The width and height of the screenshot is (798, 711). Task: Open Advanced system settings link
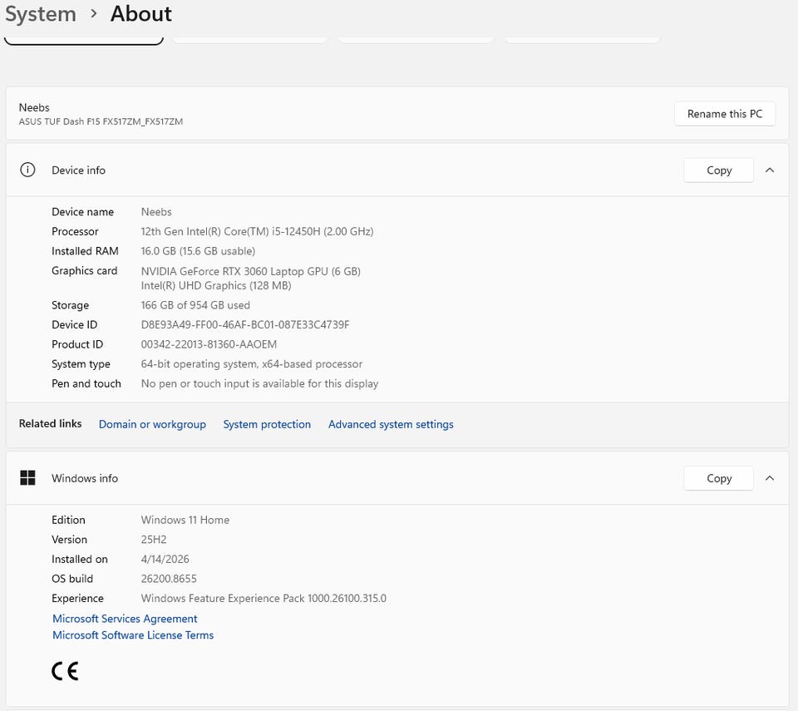[391, 424]
